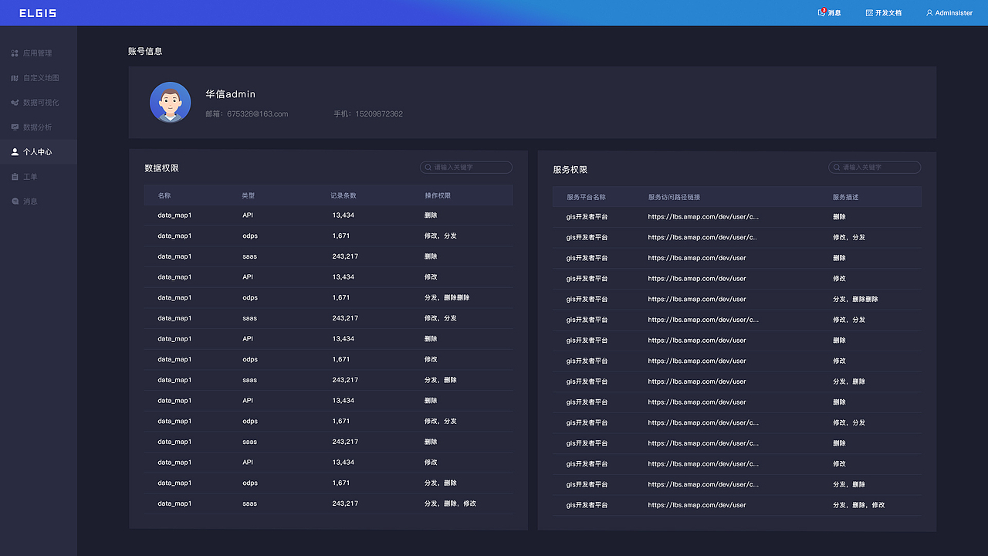
Task: Click the 服务描述 column header
Action: click(846, 197)
